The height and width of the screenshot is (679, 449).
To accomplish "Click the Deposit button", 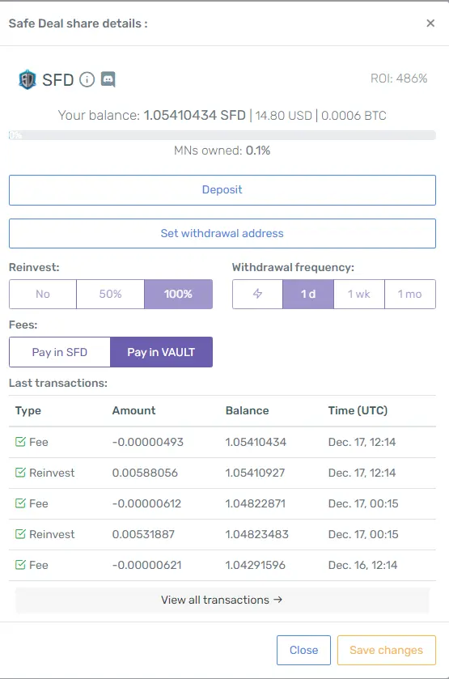I will tap(222, 190).
